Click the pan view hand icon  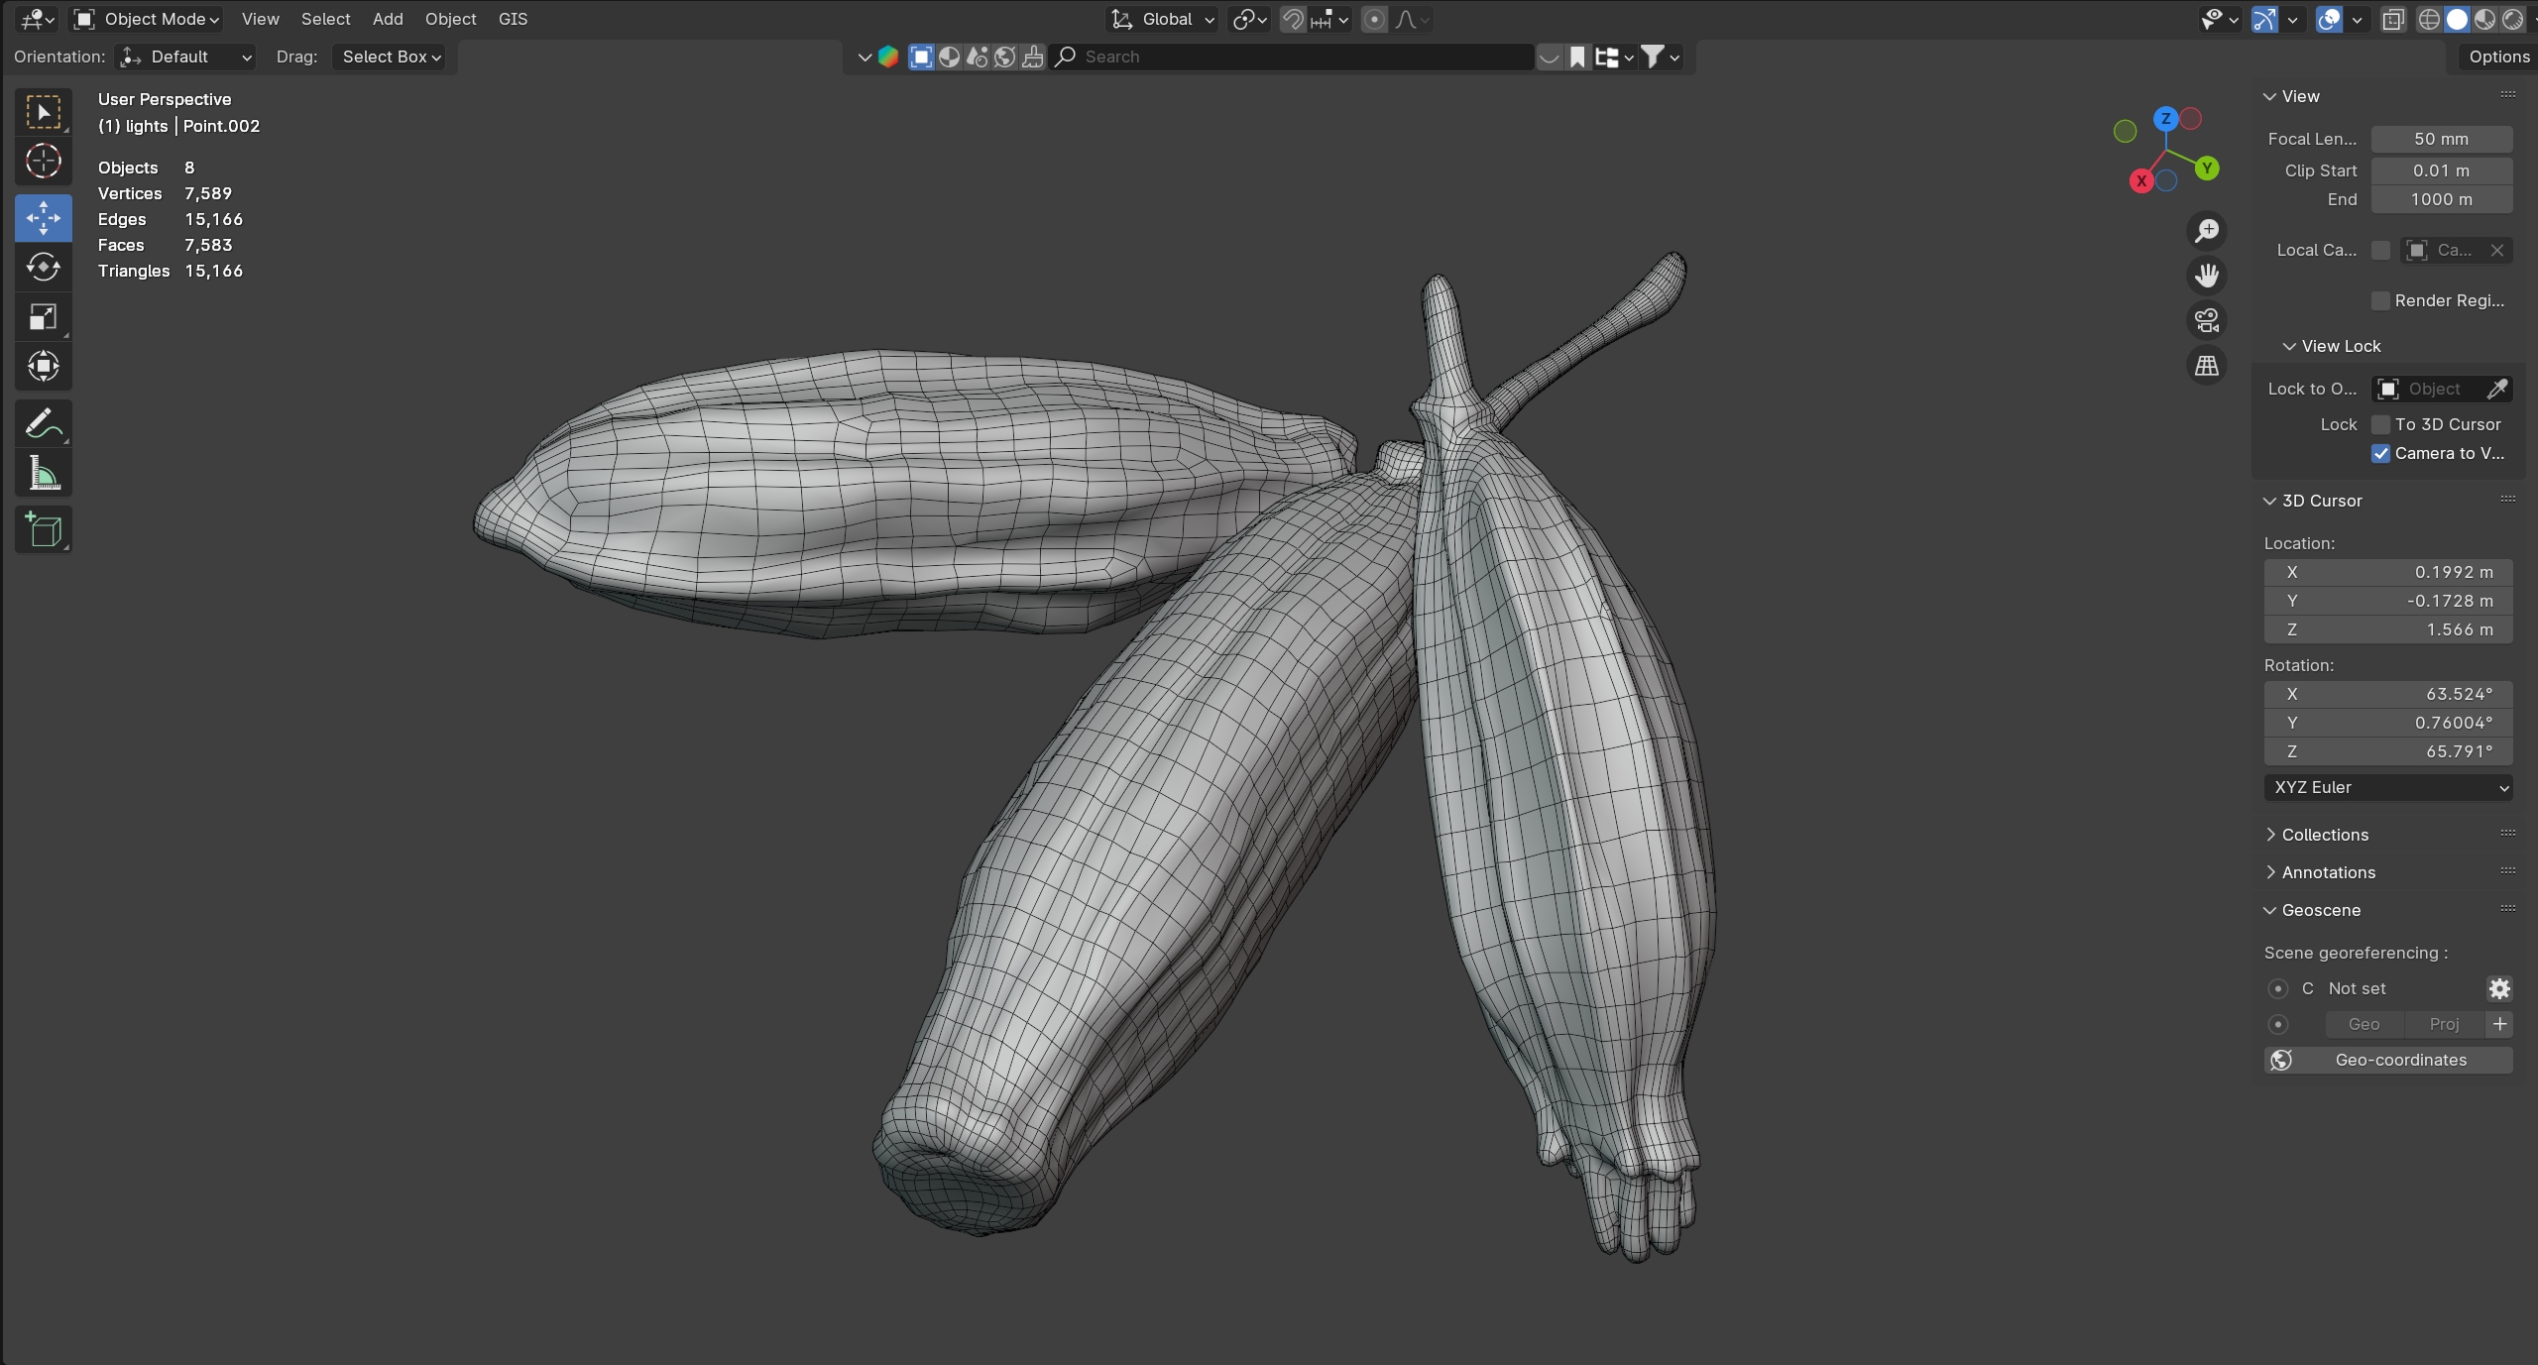(2207, 276)
